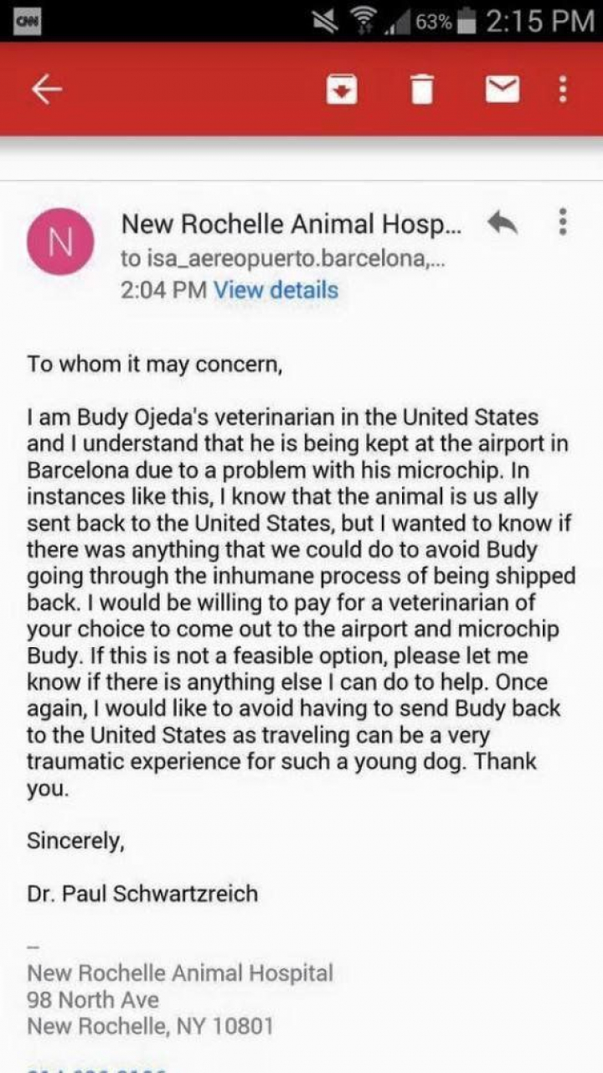Tap the Dr. Paul Schwartzreich signature line

142,894
